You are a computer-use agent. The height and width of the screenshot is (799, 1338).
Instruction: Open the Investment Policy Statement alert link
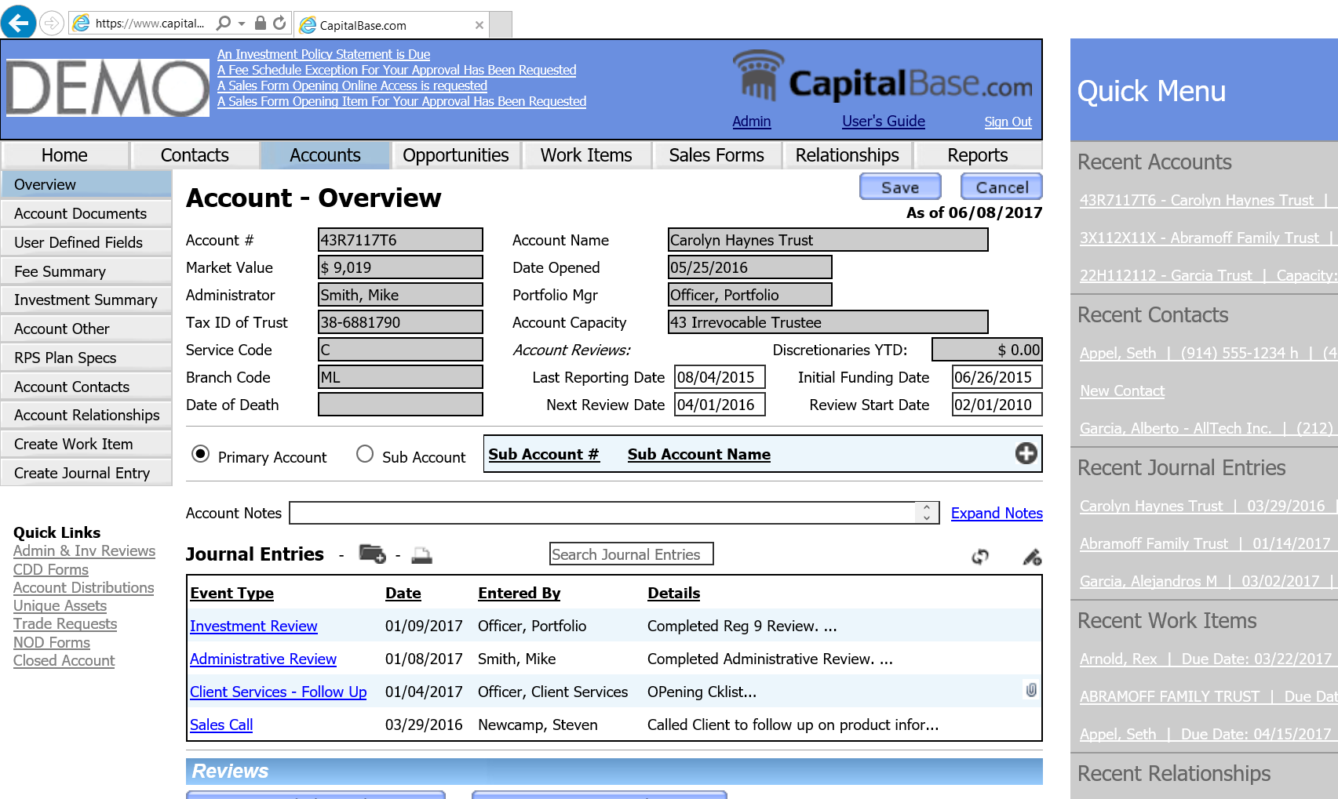pos(323,54)
